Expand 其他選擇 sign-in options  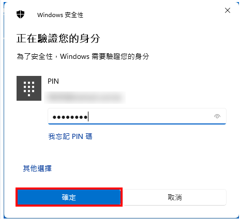pos(37,168)
